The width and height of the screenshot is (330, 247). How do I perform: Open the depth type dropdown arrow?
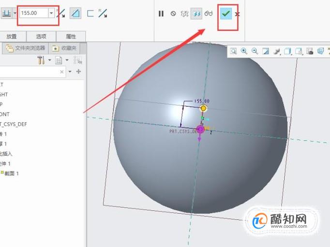[x=15, y=13]
